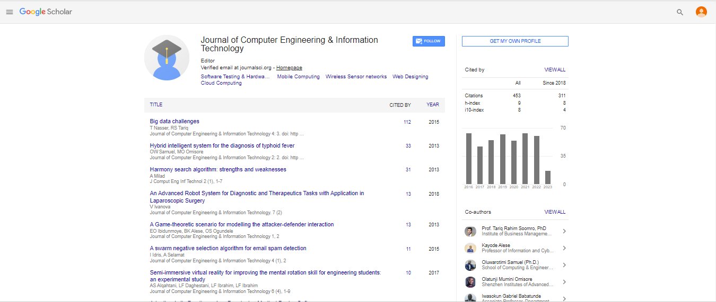Open citation count 112 for Big data challenges
This screenshot has width=716, height=302.
(x=407, y=122)
